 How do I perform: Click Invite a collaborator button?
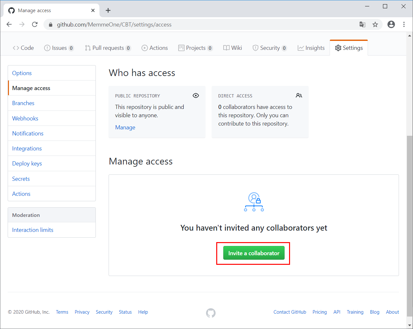[254, 253]
